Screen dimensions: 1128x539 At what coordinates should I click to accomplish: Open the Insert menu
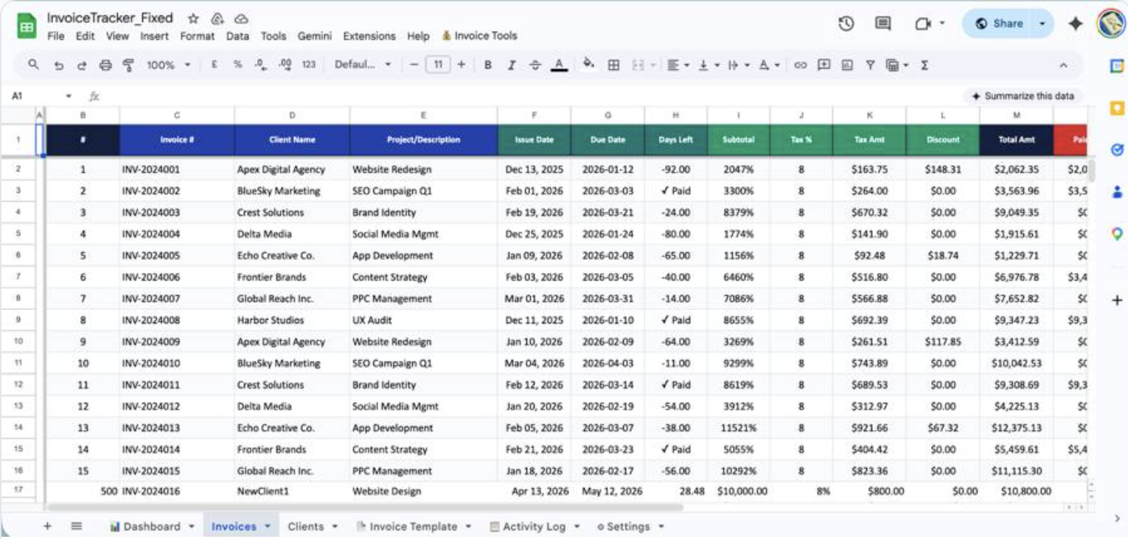pyautogui.click(x=154, y=35)
